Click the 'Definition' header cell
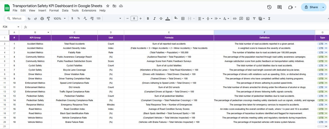Image resolution: width=329 pixels, height=129 pixels. [x=264, y=38]
